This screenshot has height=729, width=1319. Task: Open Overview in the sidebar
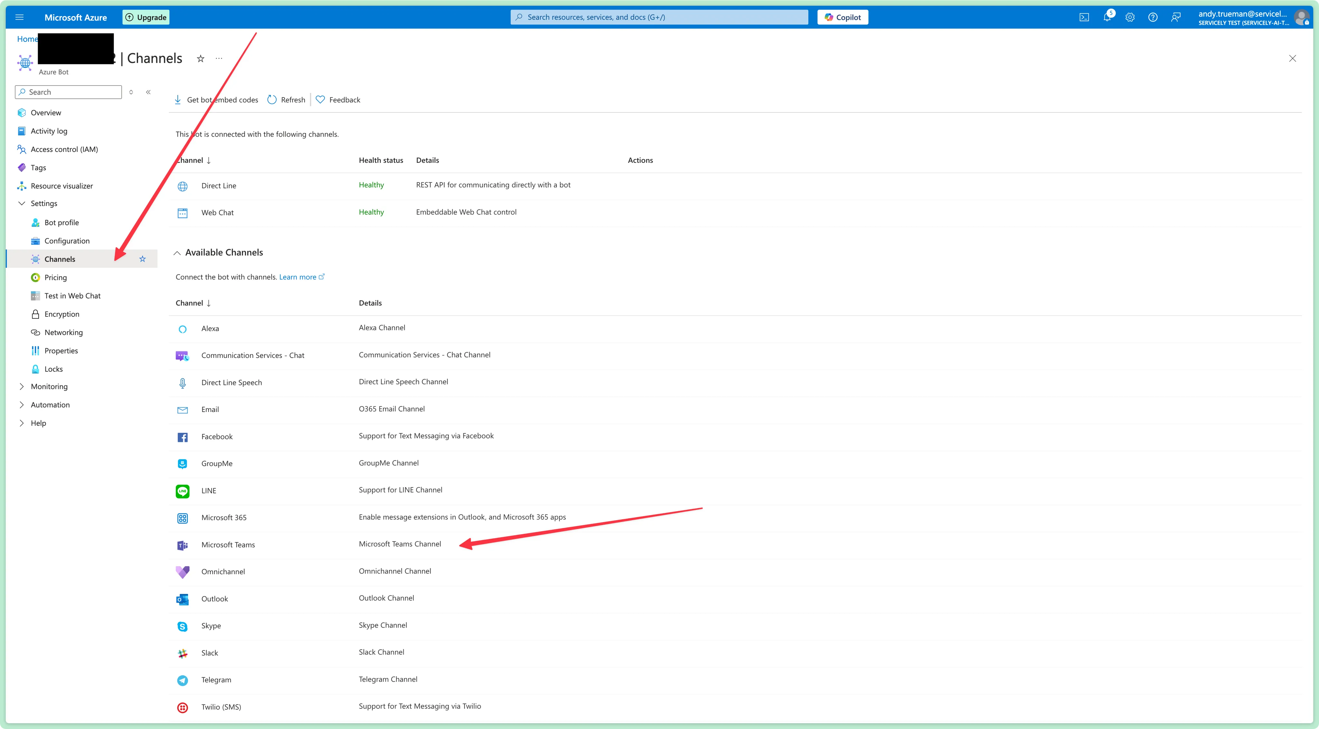tap(46, 113)
